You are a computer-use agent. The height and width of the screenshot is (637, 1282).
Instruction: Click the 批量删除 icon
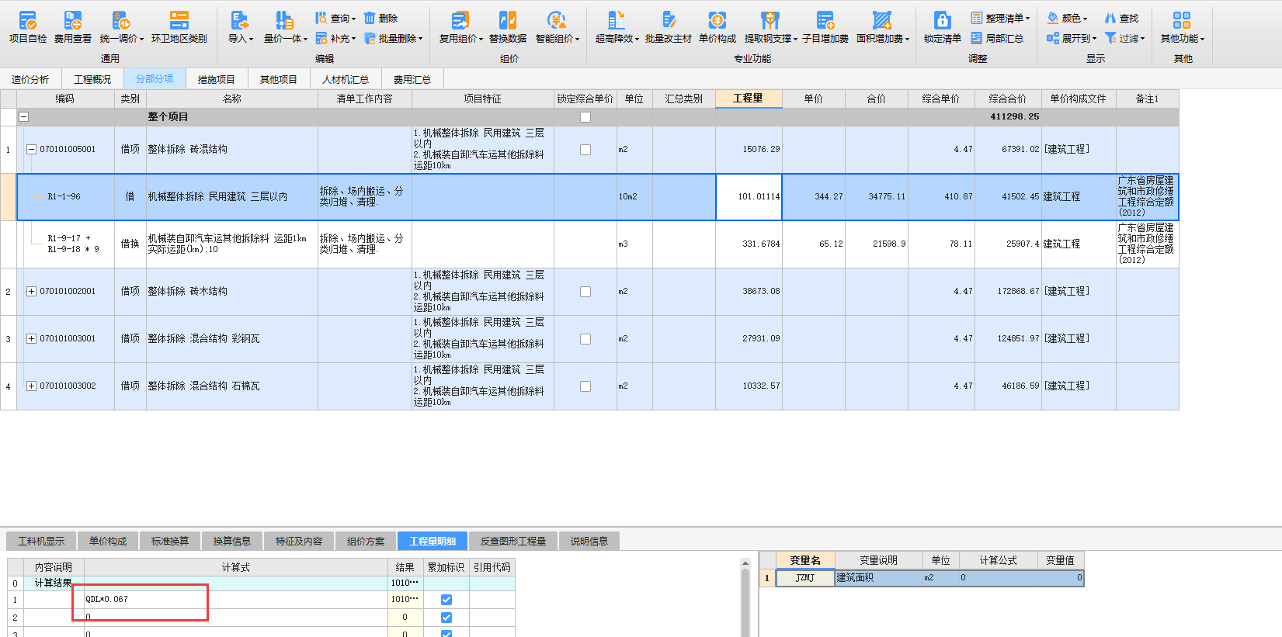pos(370,38)
